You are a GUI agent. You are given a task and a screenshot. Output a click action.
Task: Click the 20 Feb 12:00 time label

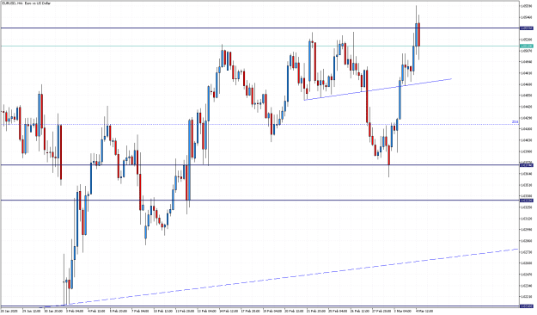pyautogui.click(x=295, y=311)
